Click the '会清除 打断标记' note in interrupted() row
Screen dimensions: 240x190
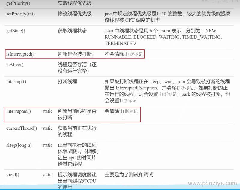(x=121, y=111)
